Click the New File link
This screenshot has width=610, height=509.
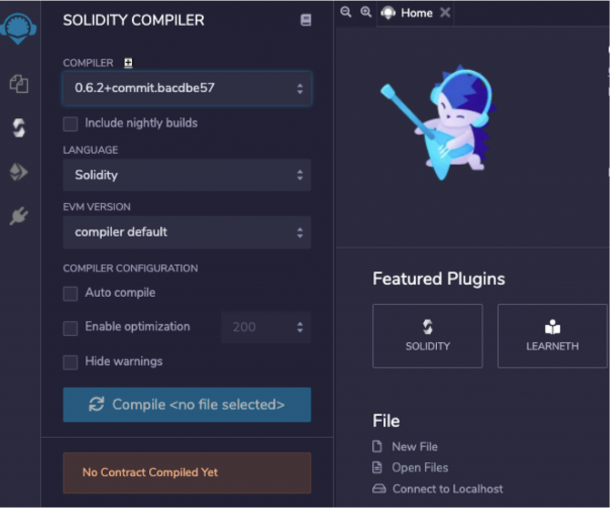415,446
